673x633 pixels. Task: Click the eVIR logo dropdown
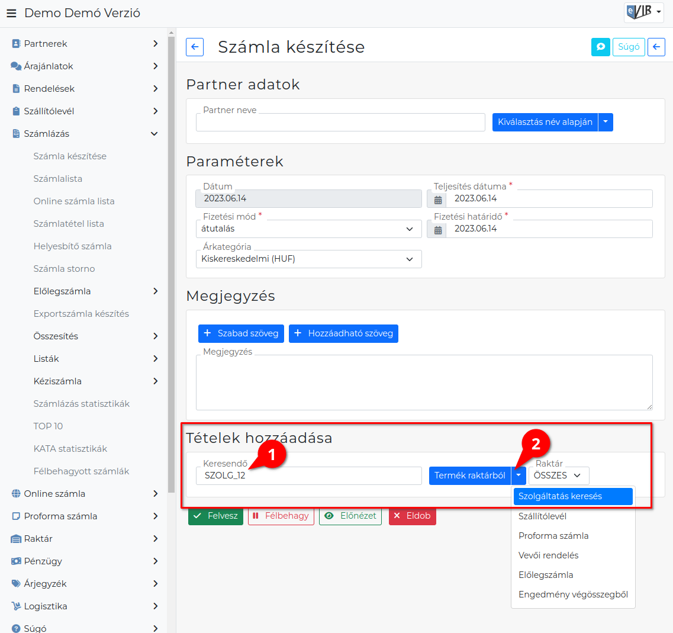(643, 12)
